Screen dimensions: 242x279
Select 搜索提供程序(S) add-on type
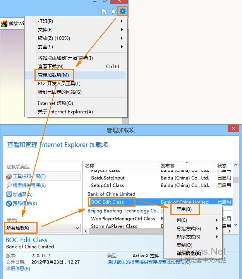pyautogui.click(x=43, y=185)
